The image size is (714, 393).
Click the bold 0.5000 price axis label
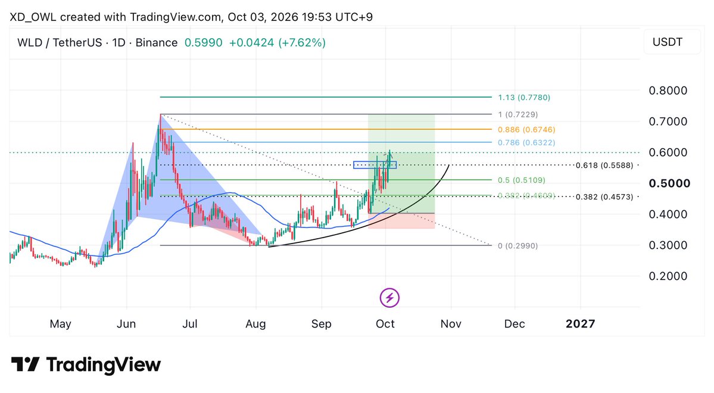click(x=669, y=183)
